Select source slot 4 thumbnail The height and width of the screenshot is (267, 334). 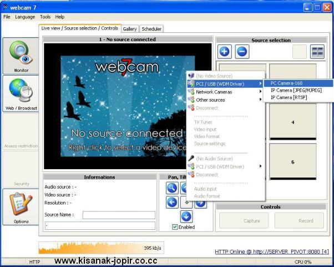coord(293,122)
